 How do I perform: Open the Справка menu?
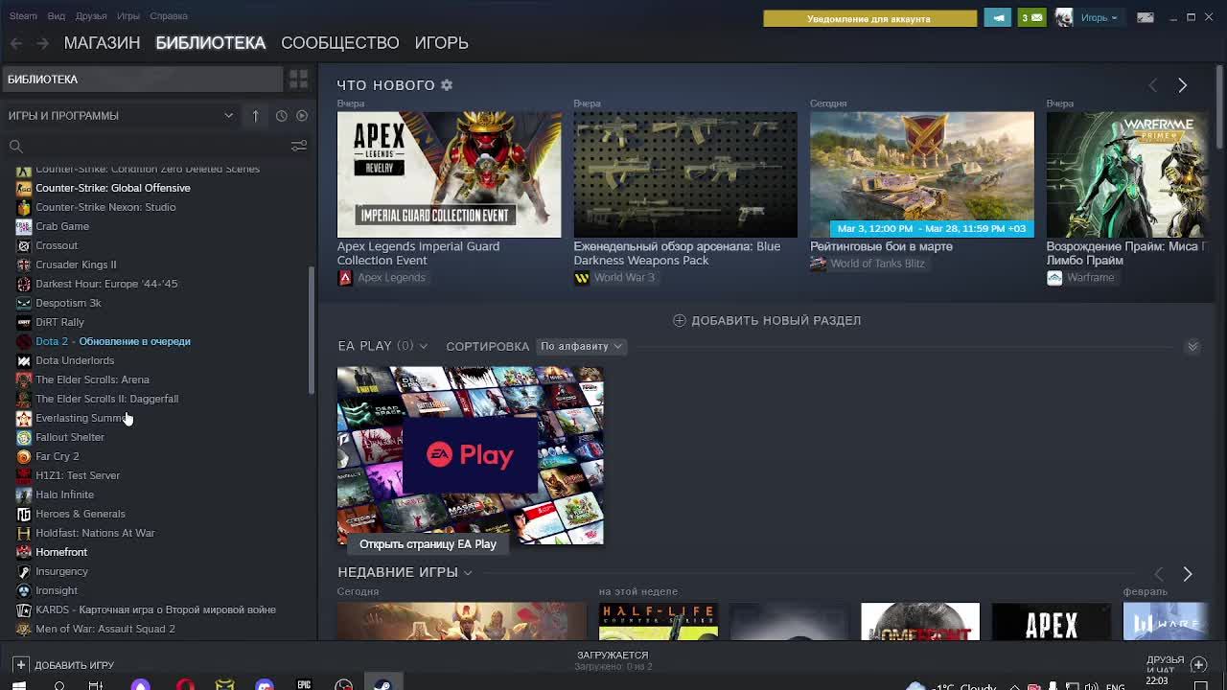(x=169, y=16)
